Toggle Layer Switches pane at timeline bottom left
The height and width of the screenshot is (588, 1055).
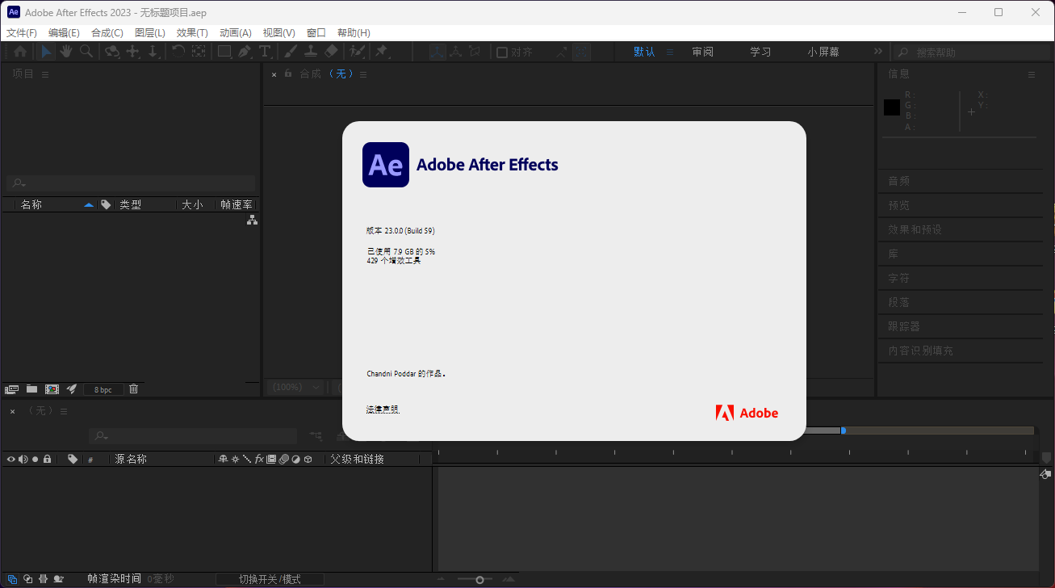click(12, 579)
